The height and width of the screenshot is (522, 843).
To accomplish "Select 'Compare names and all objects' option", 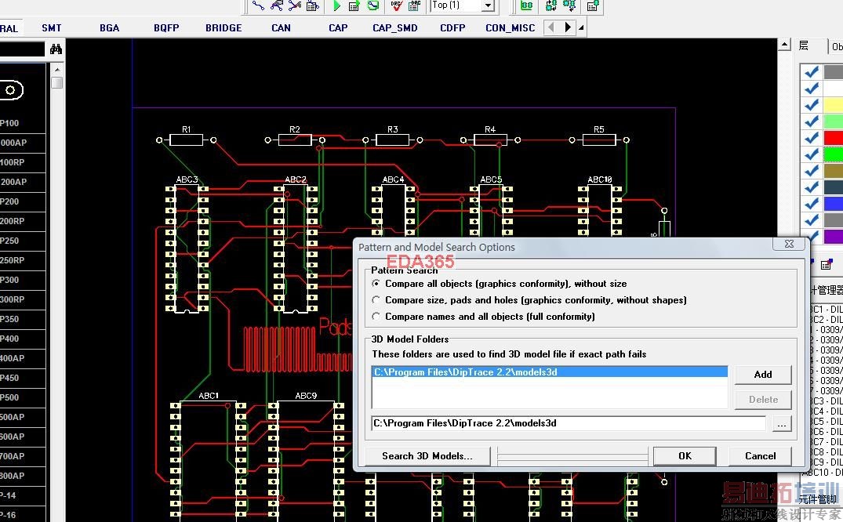I will tap(376, 317).
